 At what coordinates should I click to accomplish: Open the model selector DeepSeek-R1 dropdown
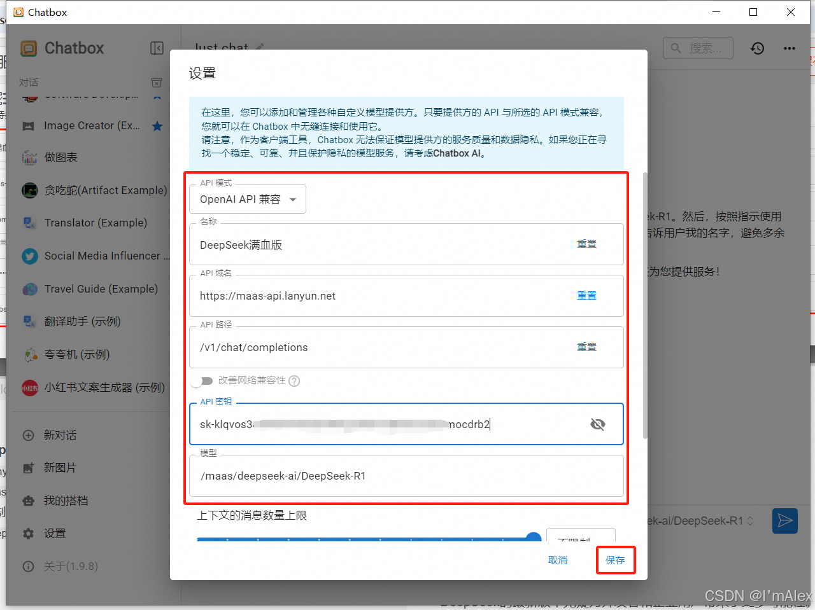(701, 521)
